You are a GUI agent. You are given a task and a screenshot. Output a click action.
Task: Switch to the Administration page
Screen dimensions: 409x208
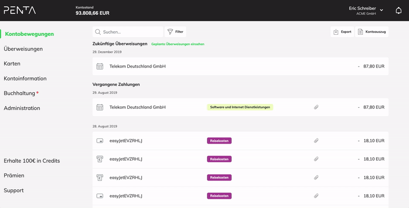coord(22,108)
